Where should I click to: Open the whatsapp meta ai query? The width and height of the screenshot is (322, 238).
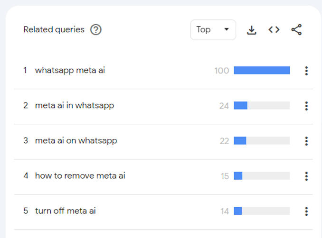click(70, 70)
